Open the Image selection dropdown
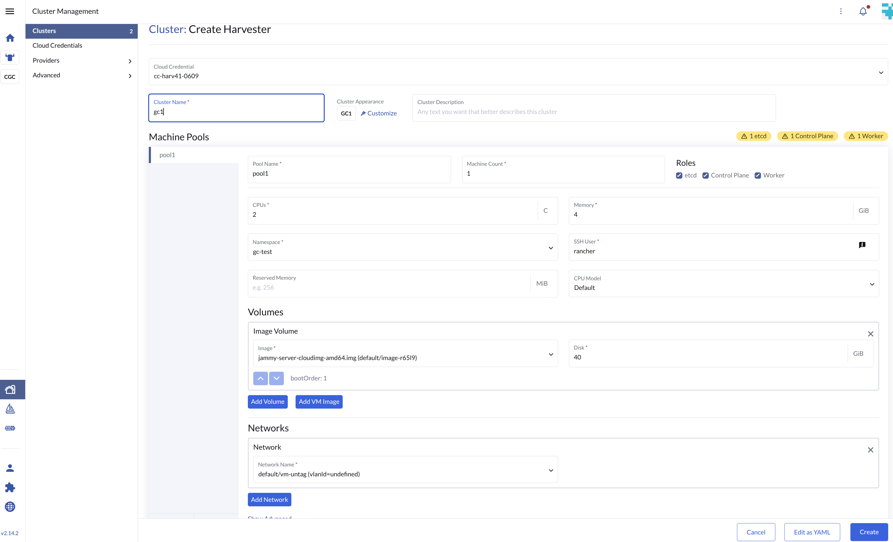Screen dimensions: 893x542 click(406, 353)
